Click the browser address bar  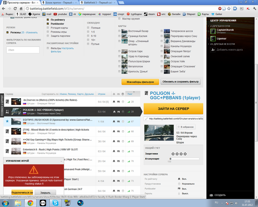pyautogui.click(x=121, y=8)
